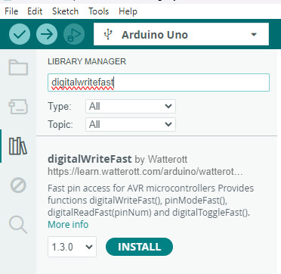This screenshot has width=281, height=274.
Task: Open the Help menu
Action: (x=128, y=11)
